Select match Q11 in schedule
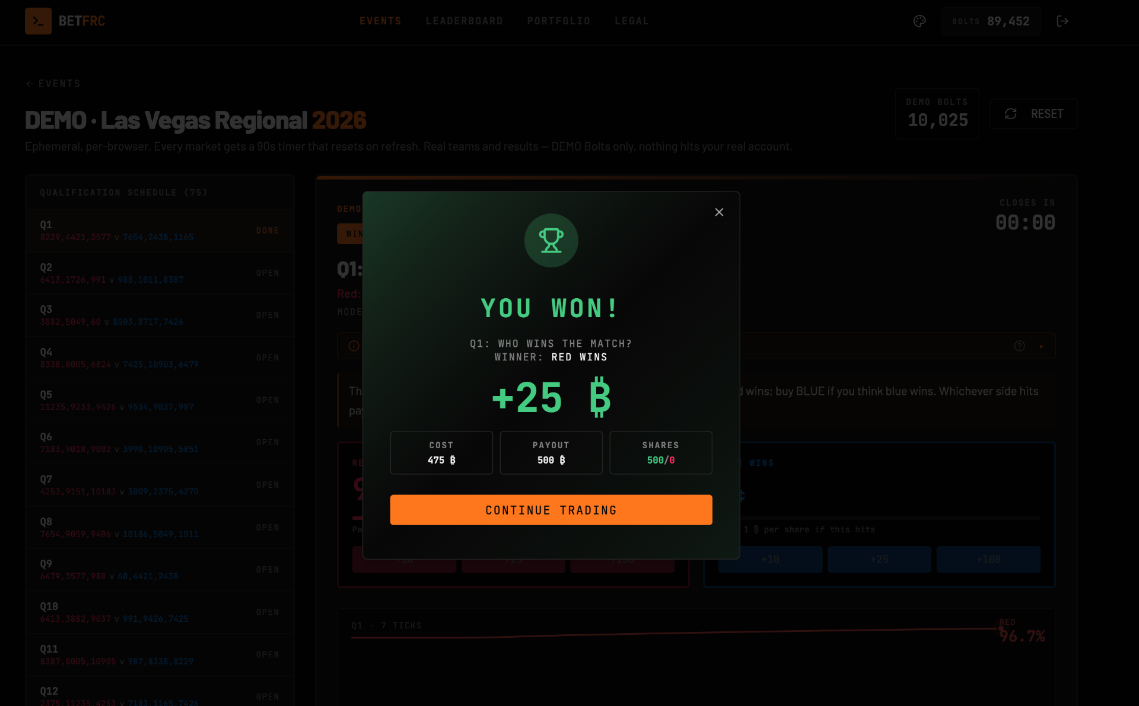Image resolution: width=1139 pixels, height=706 pixels. 160,655
